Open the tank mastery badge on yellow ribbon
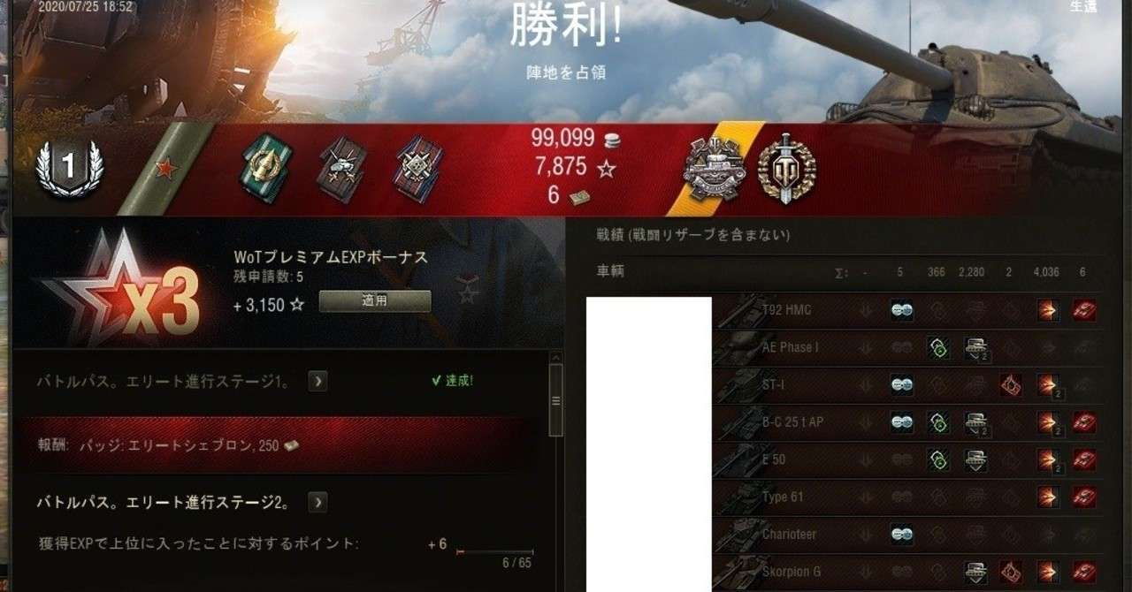1132x592 pixels. pos(715,169)
